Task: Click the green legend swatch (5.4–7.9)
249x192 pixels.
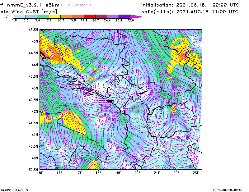Action: (x=43, y=16)
